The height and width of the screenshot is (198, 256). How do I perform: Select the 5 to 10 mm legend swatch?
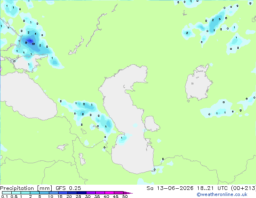[44, 193]
